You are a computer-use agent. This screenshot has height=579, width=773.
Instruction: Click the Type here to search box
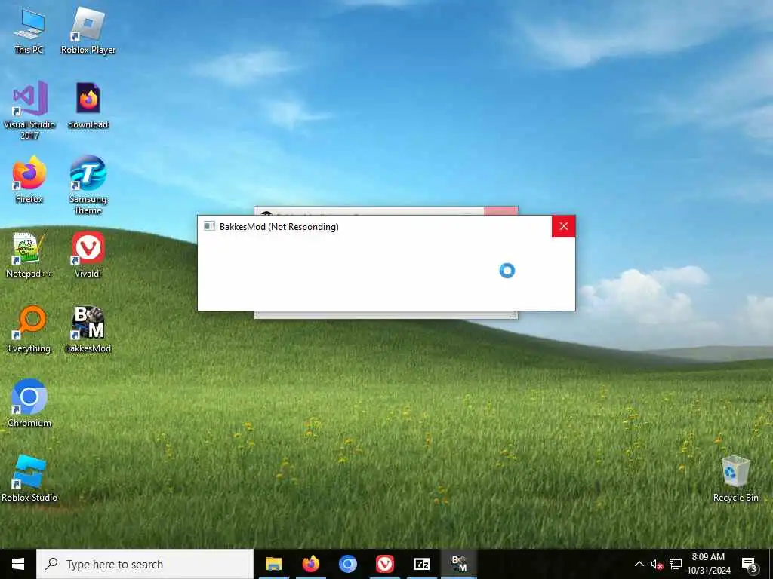coord(145,564)
